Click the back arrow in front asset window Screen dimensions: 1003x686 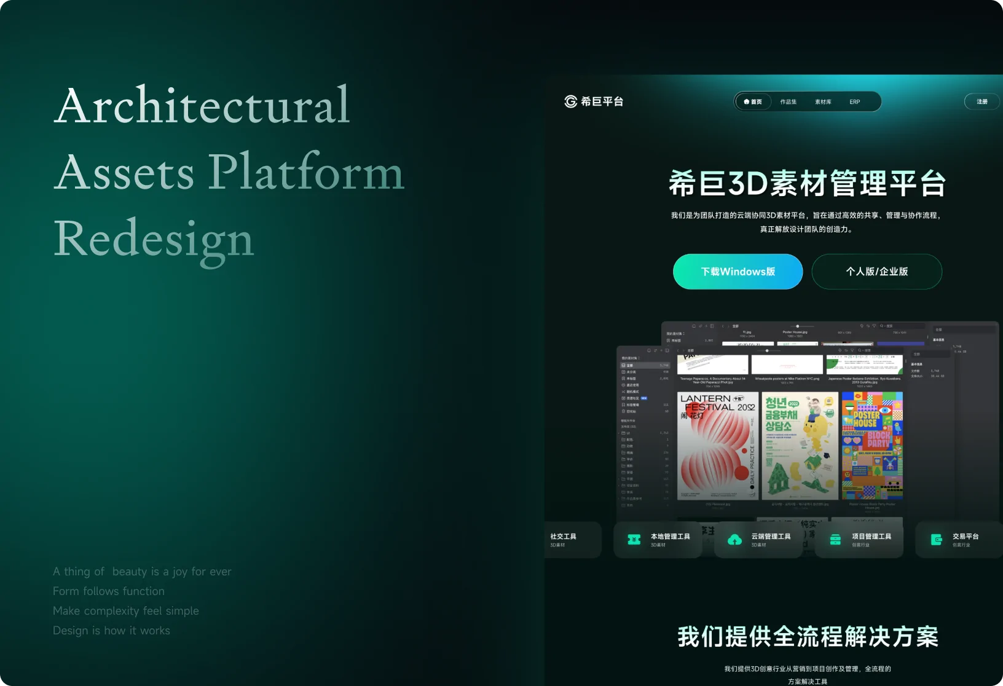[678, 350]
